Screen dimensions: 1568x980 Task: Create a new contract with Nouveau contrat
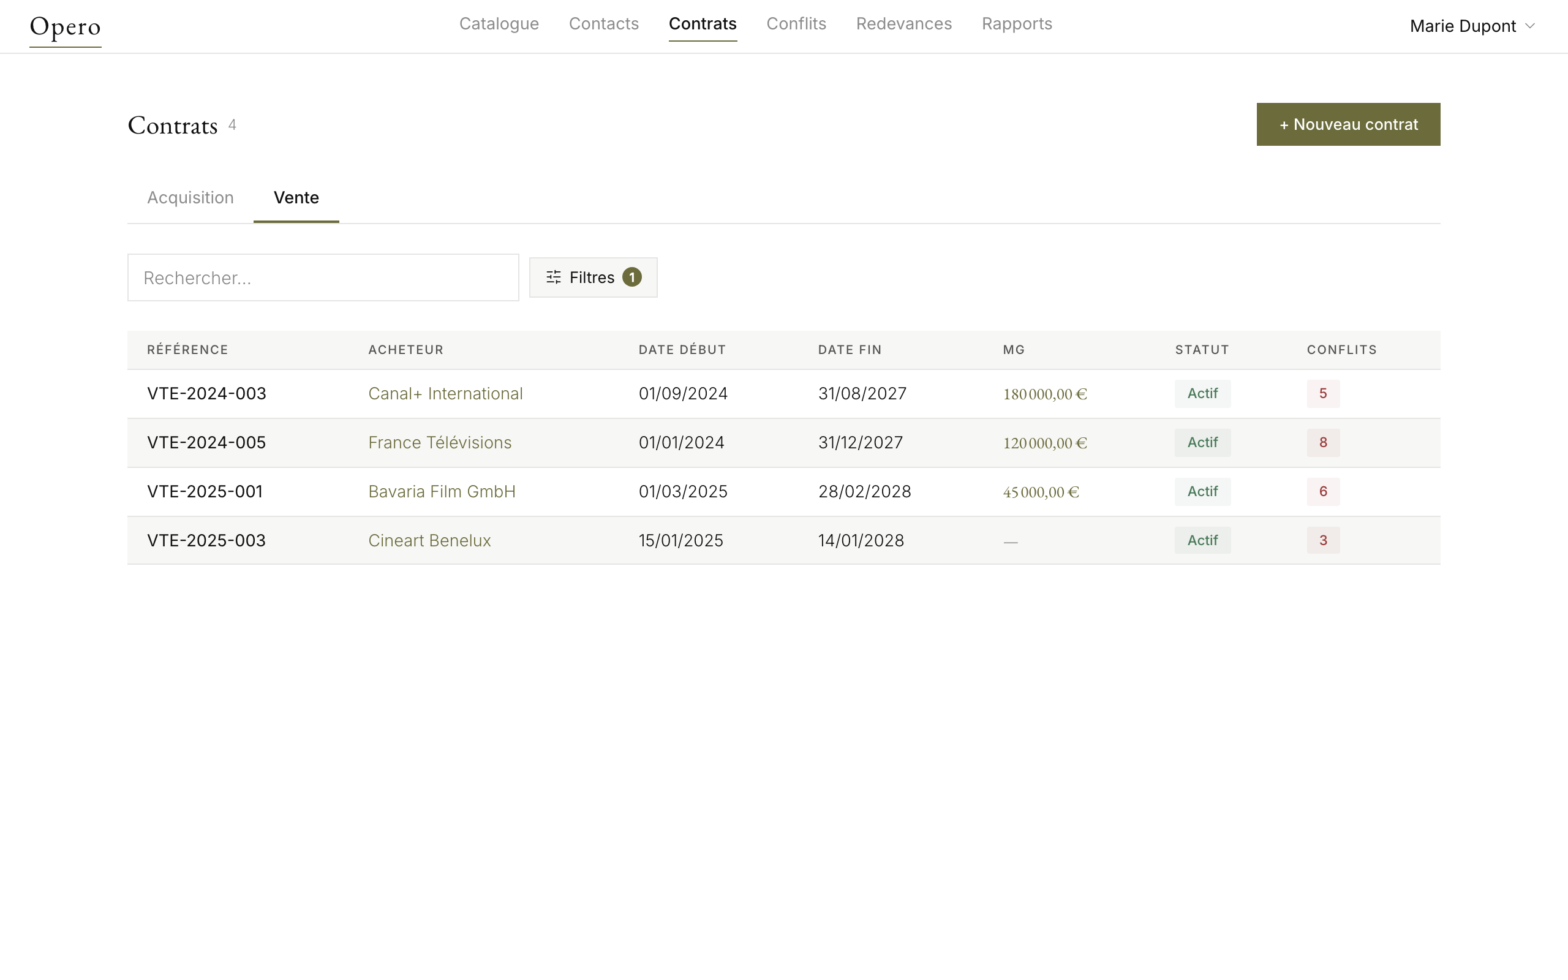pyautogui.click(x=1347, y=124)
